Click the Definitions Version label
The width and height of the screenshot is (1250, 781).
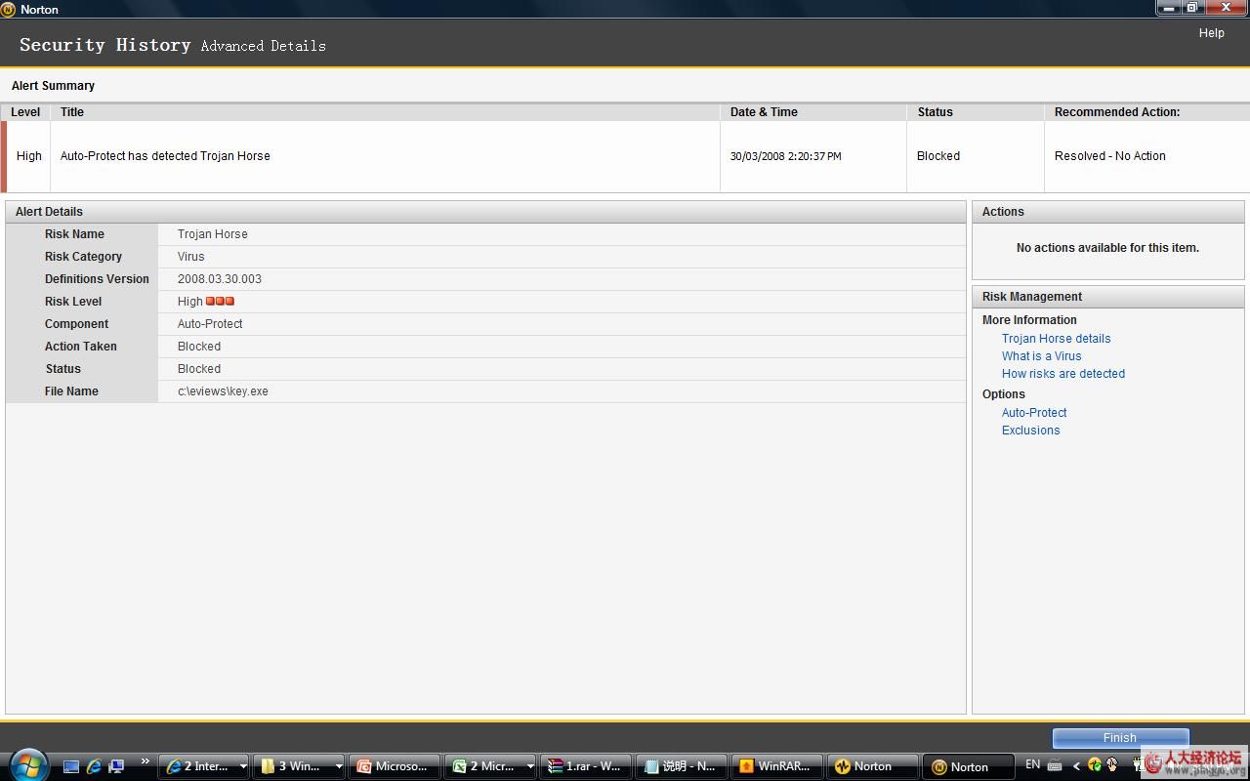[97, 279]
